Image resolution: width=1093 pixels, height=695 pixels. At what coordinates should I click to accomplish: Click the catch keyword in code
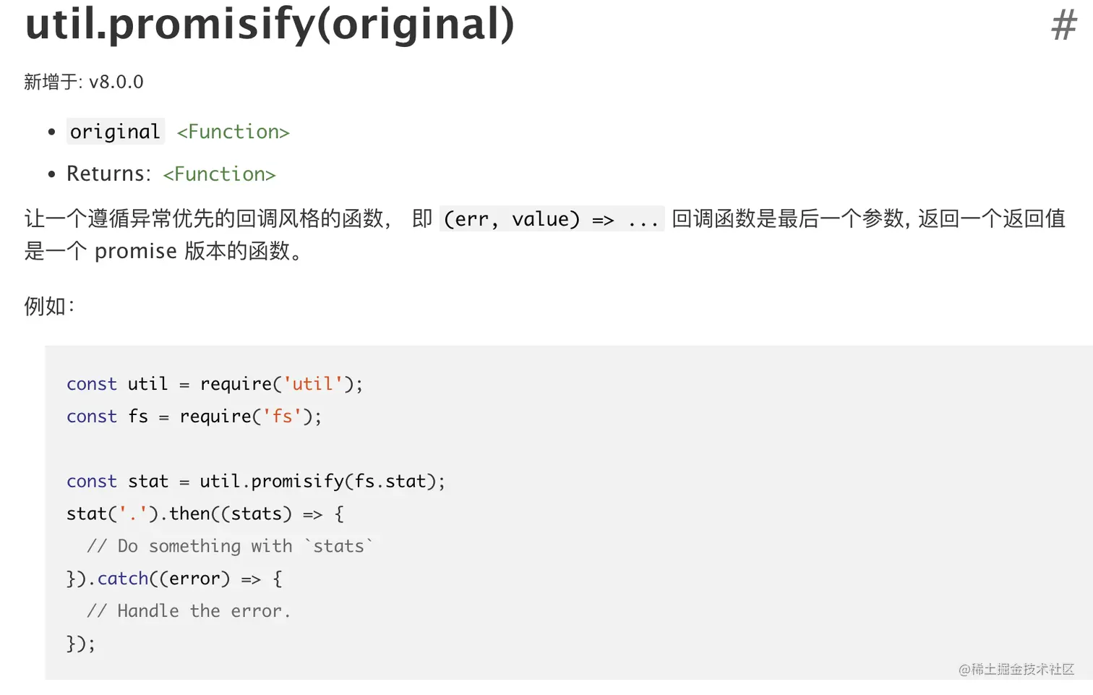point(123,579)
